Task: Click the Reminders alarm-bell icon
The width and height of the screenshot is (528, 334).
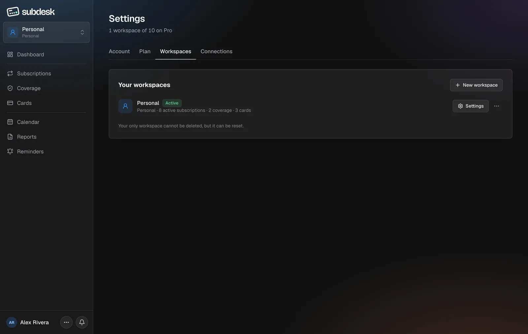Action: click(10, 151)
